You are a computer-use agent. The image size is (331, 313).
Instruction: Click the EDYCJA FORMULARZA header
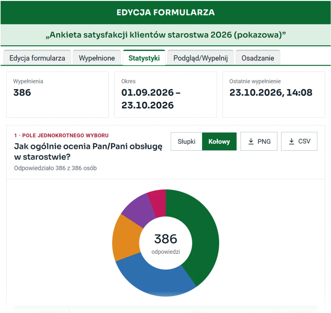tap(166, 12)
